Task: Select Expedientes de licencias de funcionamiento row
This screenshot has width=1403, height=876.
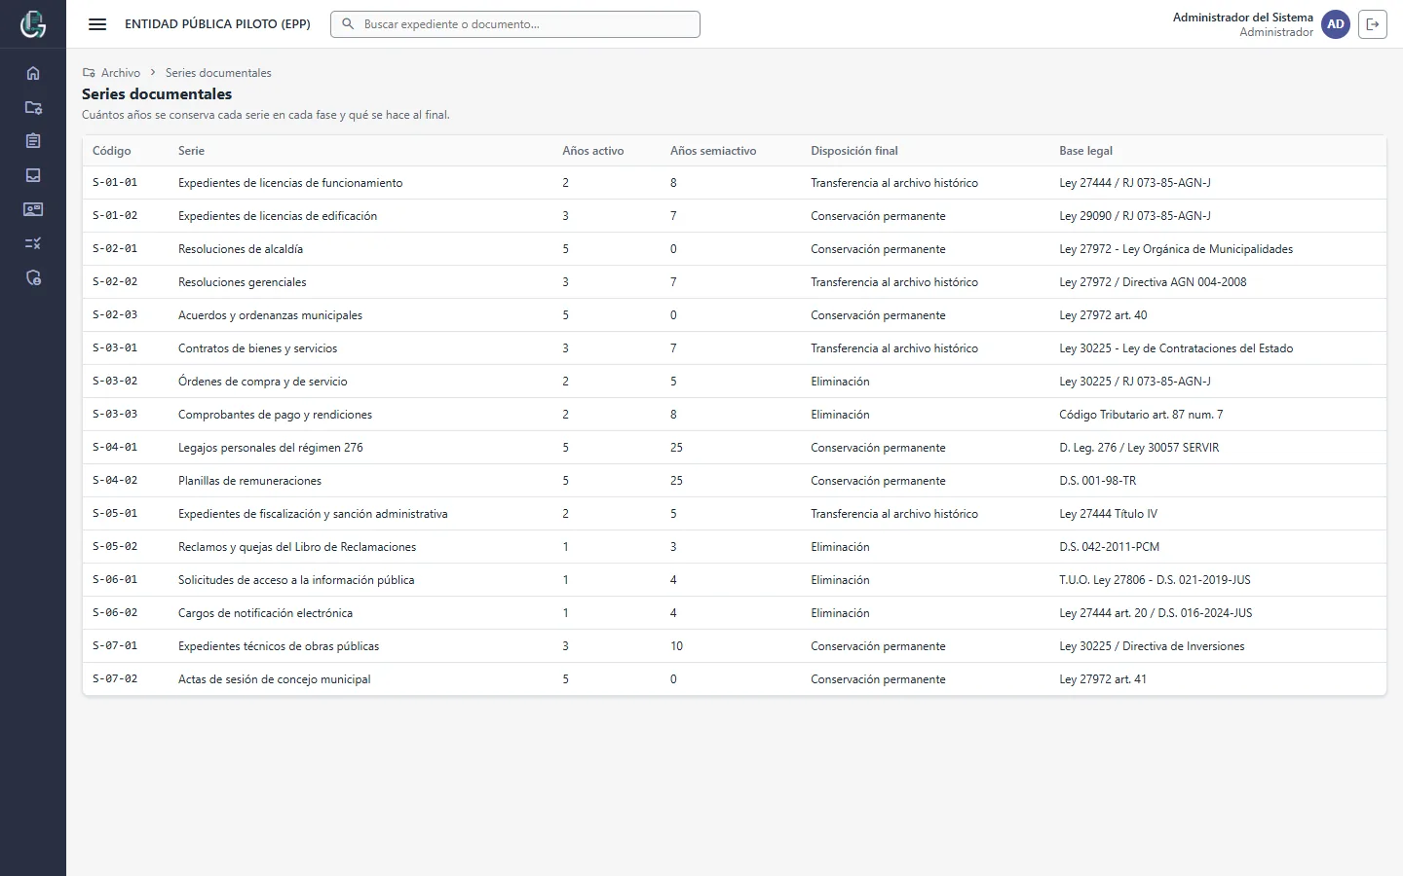Action: point(735,183)
